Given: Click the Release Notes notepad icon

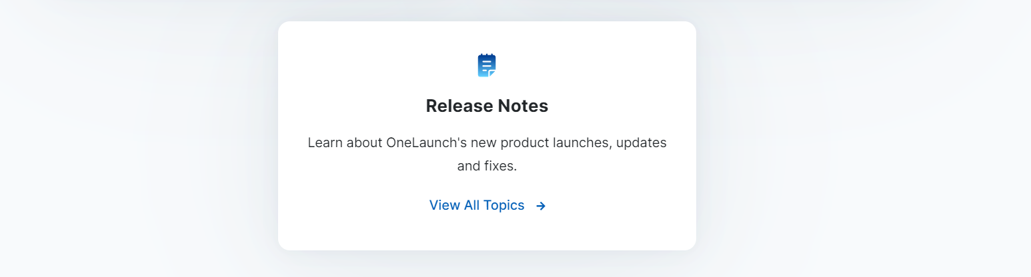Looking at the screenshot, I should pos(487,65).
